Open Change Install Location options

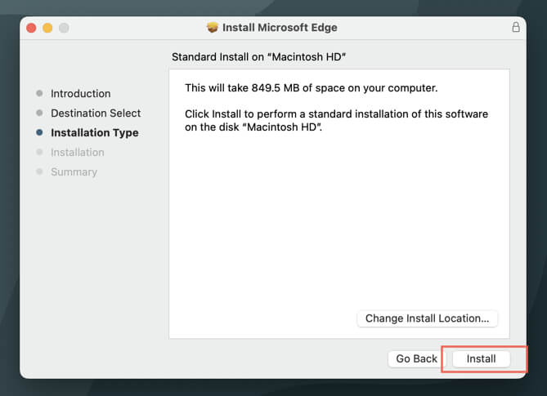(x=427, y=318)
